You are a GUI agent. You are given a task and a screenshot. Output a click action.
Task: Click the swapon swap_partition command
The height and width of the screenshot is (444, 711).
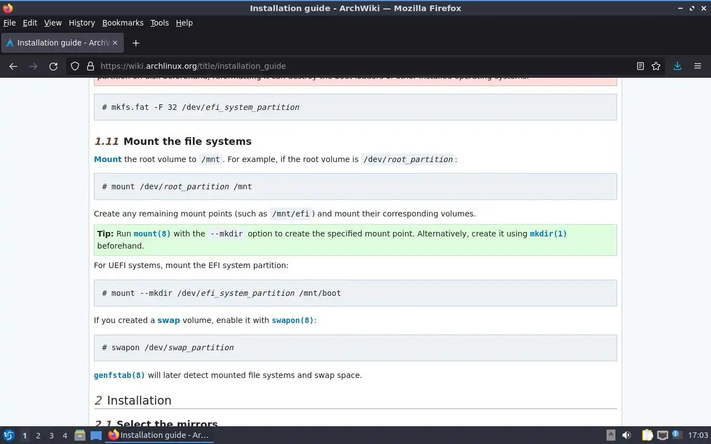point(355,347)
